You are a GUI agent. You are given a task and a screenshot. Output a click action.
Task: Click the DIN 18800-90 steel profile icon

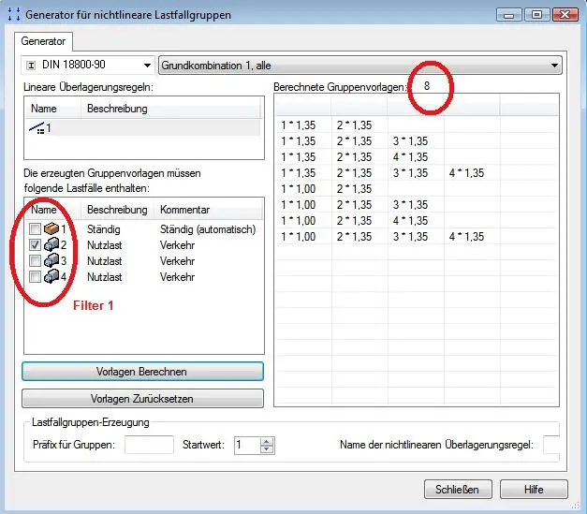32,66
